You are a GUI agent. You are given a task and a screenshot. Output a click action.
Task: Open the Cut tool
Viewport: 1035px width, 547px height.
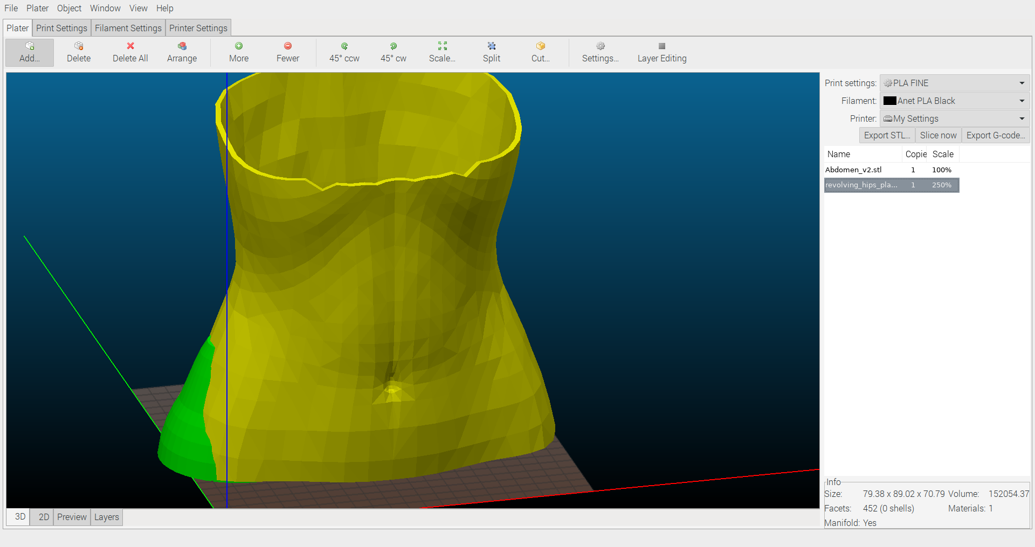[x=541, y=52]
